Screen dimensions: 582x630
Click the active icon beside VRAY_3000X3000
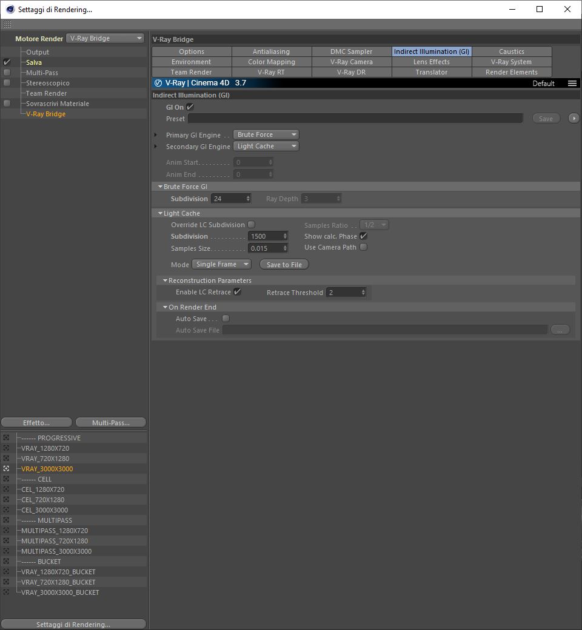coord(6,468)
